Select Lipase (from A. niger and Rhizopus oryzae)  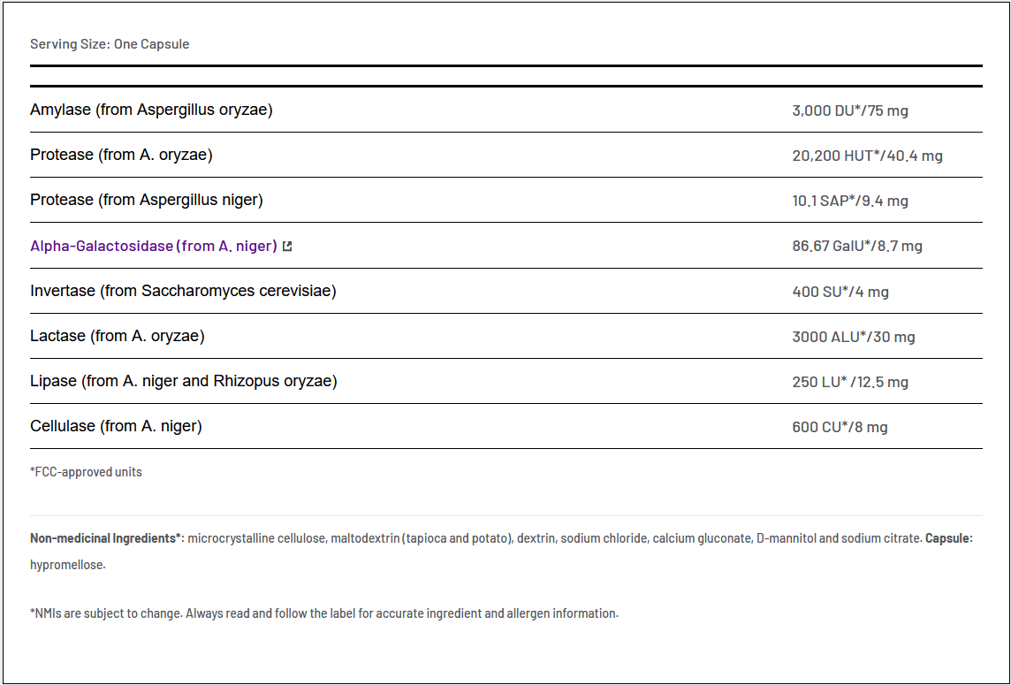pyautogui.click(x=183, y=381)
